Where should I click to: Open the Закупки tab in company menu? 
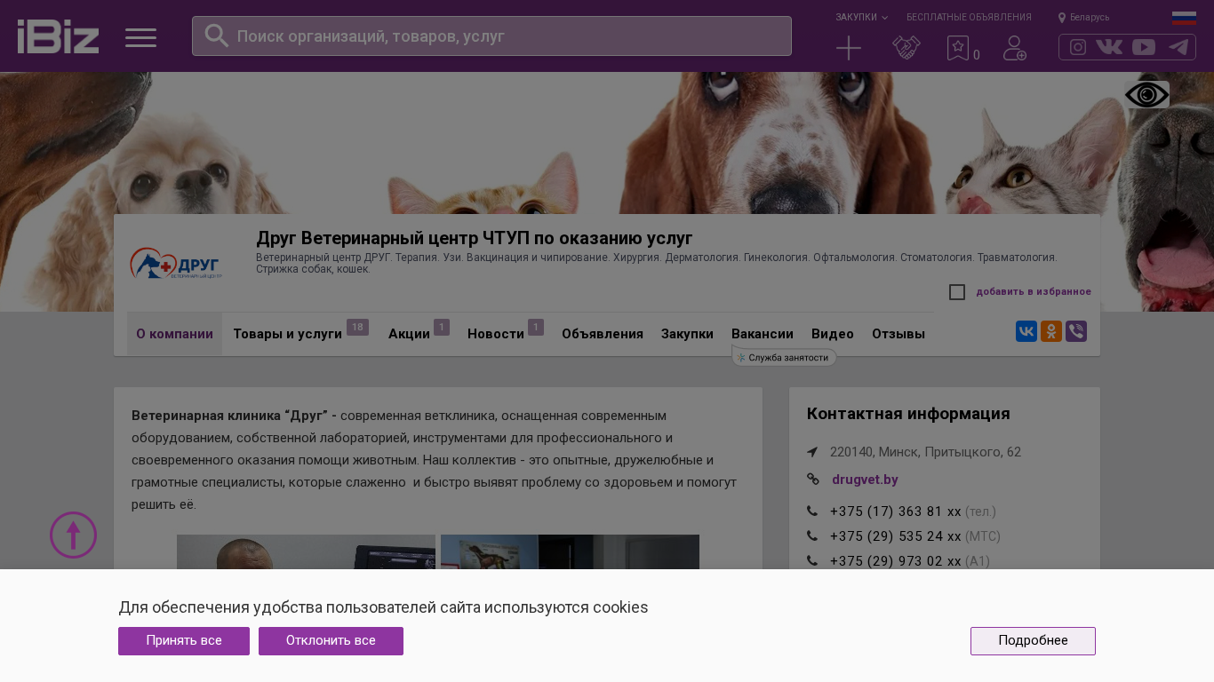click(x=687, y=334)
